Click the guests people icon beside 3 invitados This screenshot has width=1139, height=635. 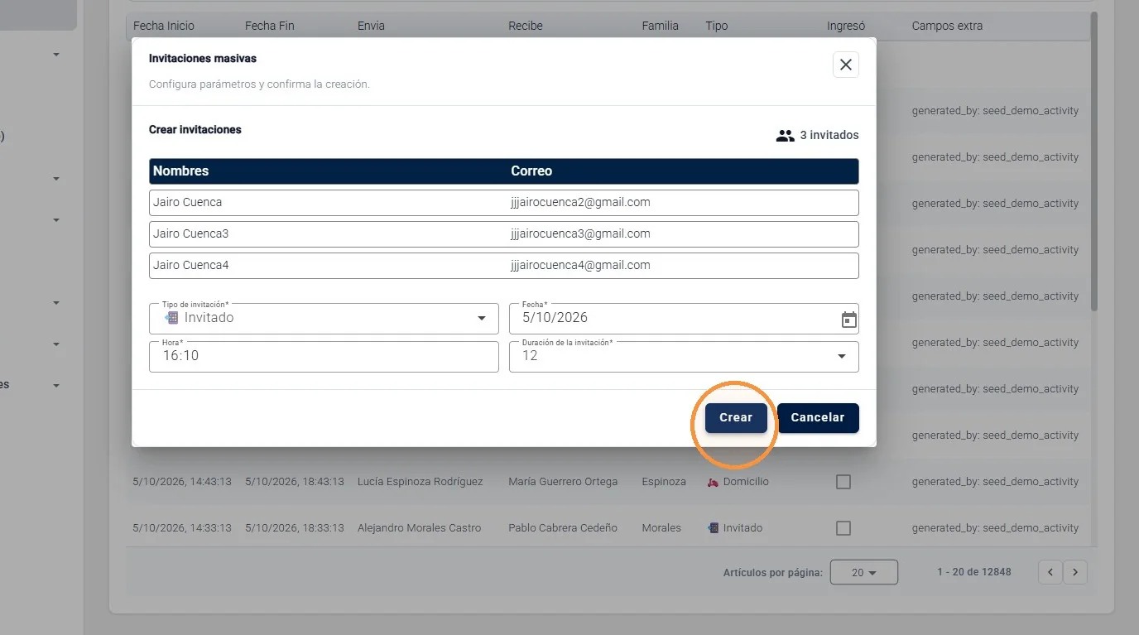pyautogui.click(x=785, y=136)
